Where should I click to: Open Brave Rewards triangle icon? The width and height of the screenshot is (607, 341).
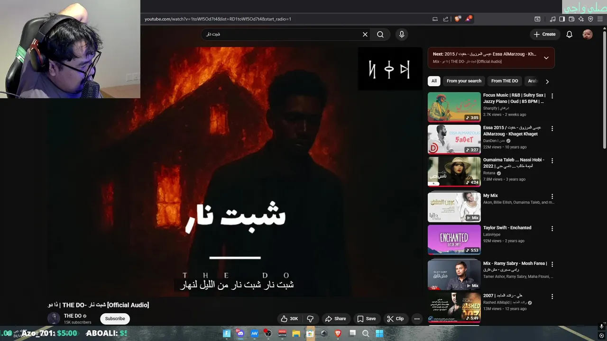[469, 19]
